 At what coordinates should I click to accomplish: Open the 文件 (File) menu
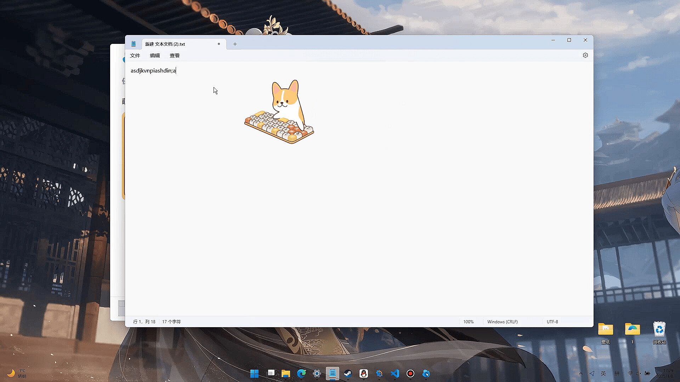click(x=135, y=56)
